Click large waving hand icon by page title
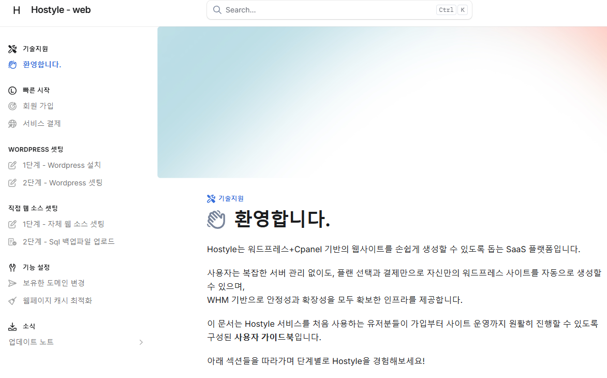Image resolution: width=607 pixels, height=378 pixels. (x=216, y=220)
